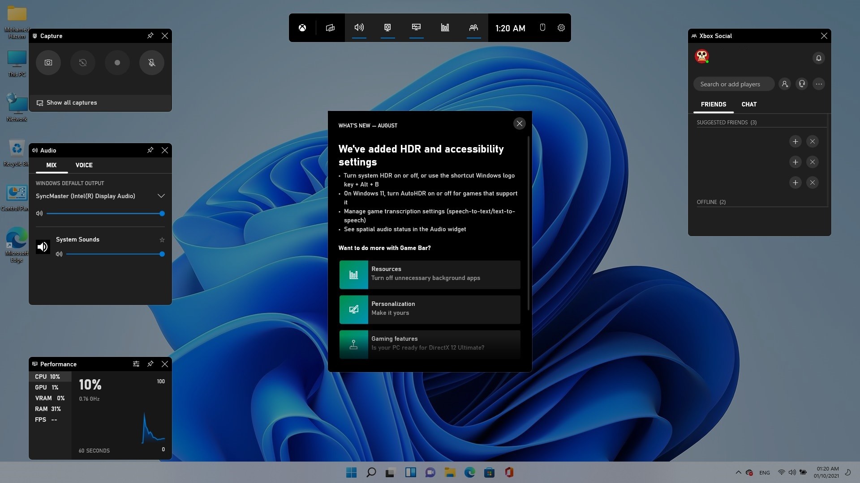Open the Widget menu in Game Bar
Viewport: 860px width, 483px height.
pos(330,28)
